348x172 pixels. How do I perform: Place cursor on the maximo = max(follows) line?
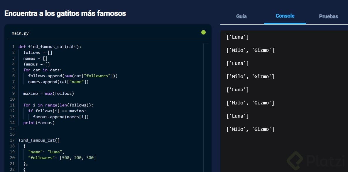point(49,93)
